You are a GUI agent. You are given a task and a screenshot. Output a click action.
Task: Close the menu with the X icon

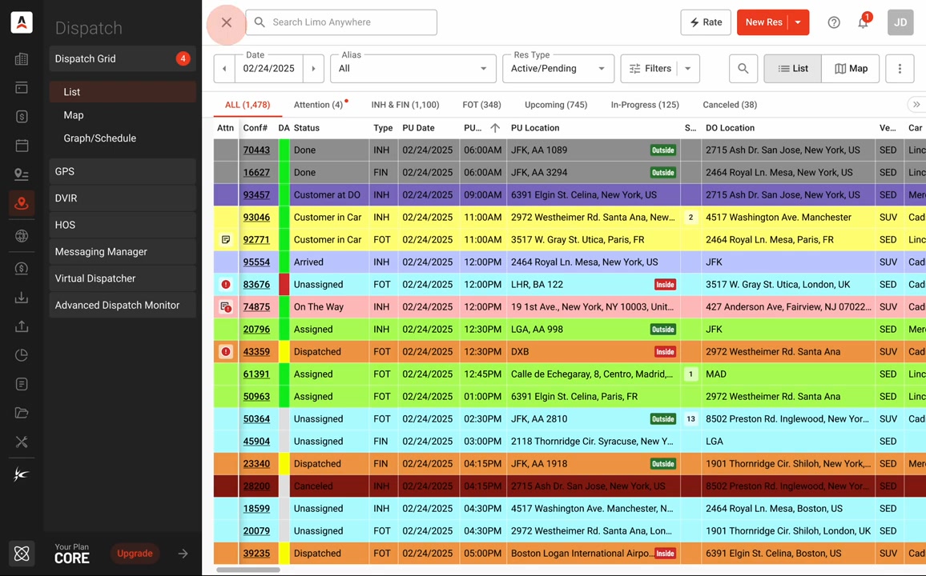(x=226, y=22)
